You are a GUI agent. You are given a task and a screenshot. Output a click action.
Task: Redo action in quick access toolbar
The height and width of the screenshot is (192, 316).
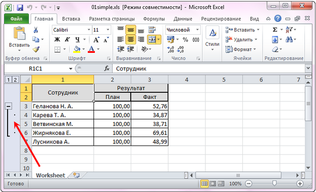tap(43, 8)
